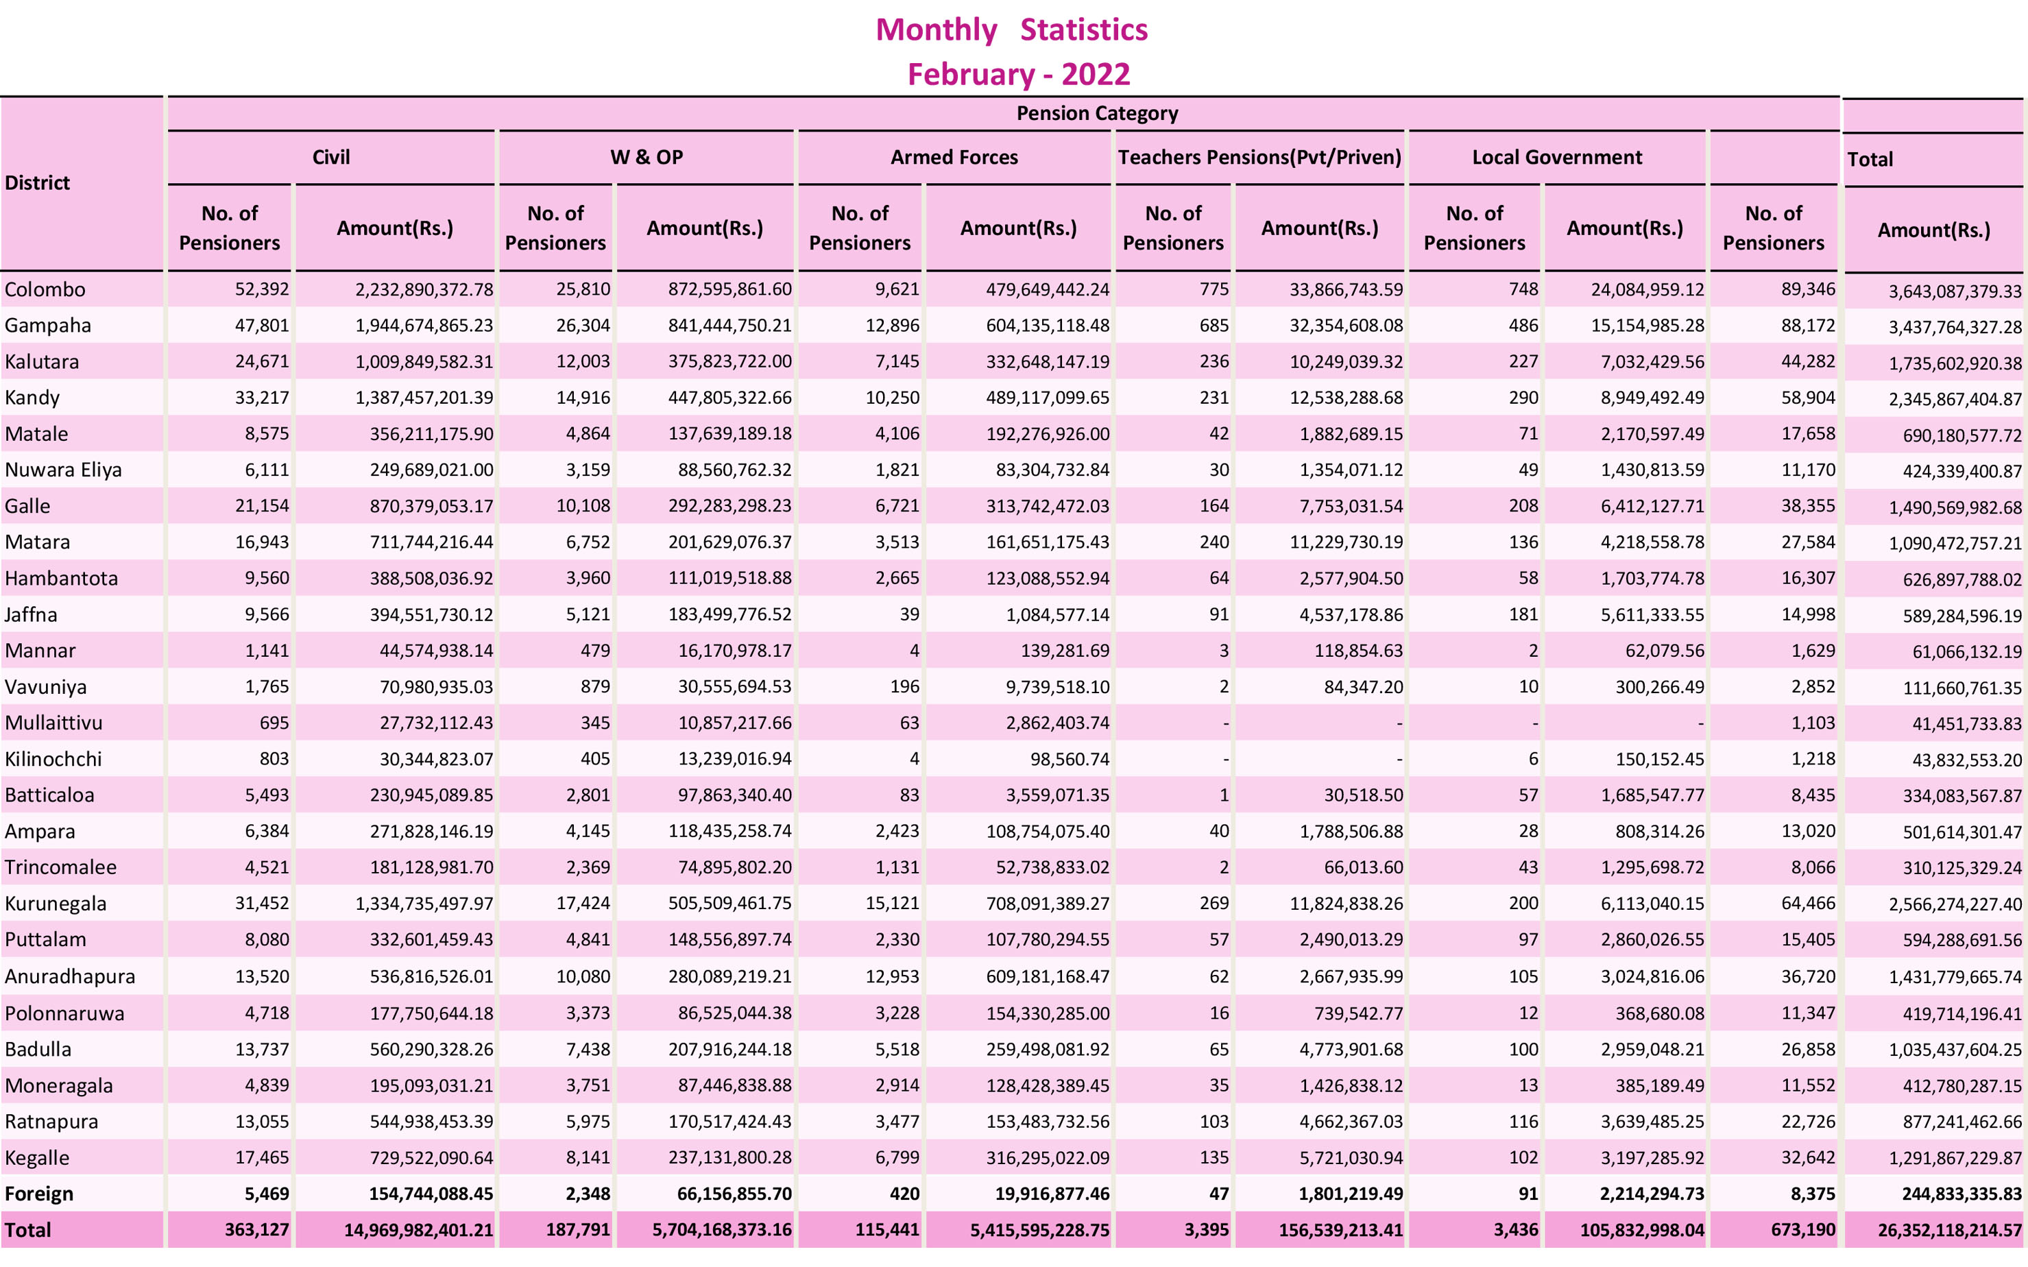The image size is (2028, 1267).
Task: Select the Matale district label
Action: coord(36,434)
